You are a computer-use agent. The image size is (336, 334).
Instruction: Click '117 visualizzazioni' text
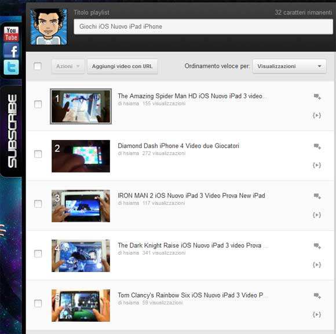(x=164, y=203)
